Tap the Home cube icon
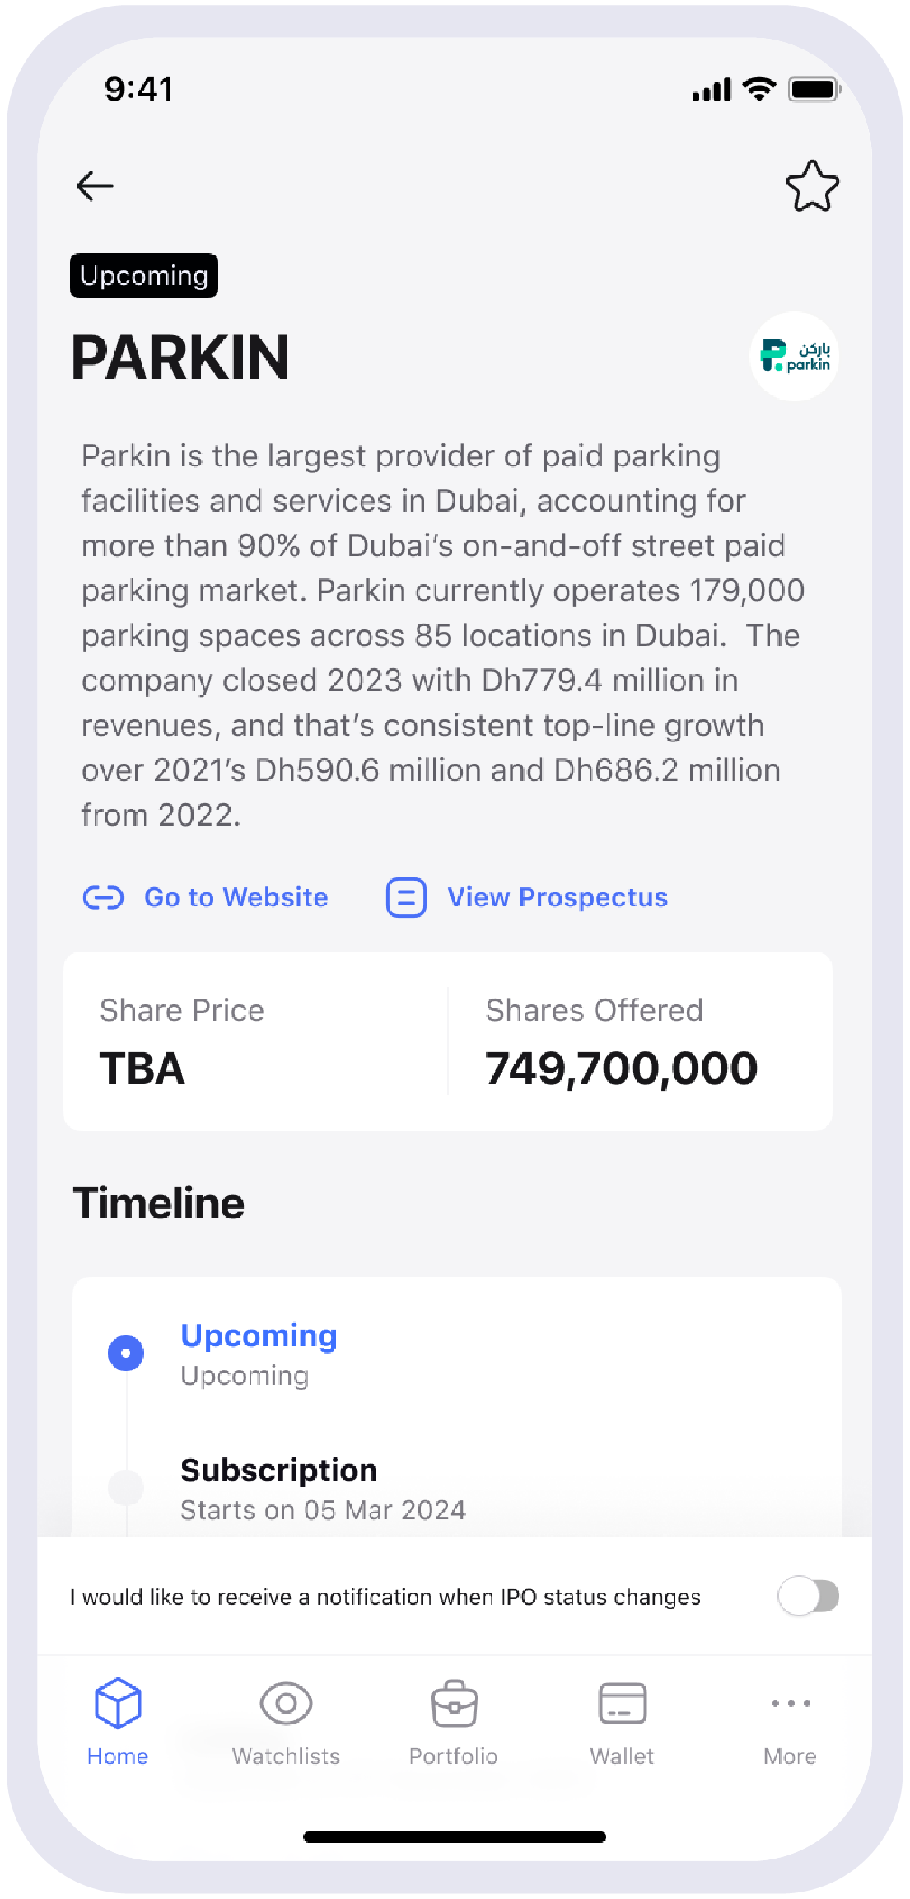Image resolution: width=910 pixels, height=1899 pixels. pos(118,1702)
